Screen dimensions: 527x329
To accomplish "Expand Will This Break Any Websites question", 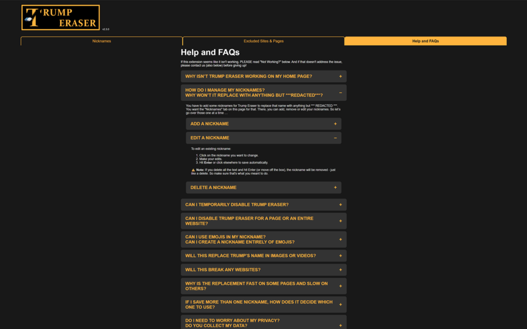I will tap(263, 270).
